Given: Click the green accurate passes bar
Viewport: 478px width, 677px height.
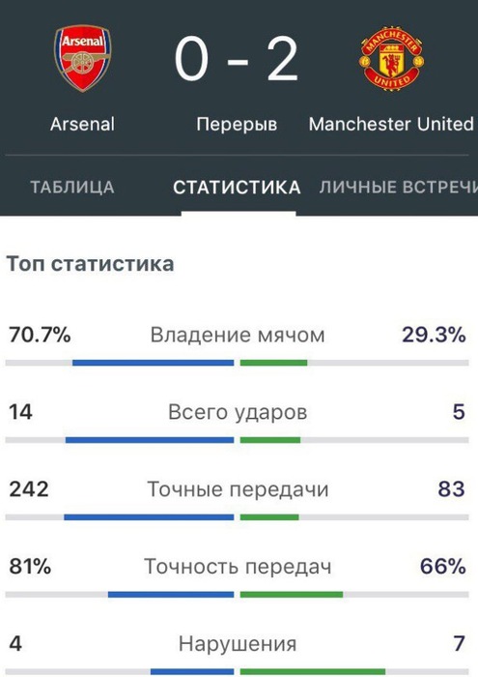Looking at the screenshot, I should (x=269, y=517).
